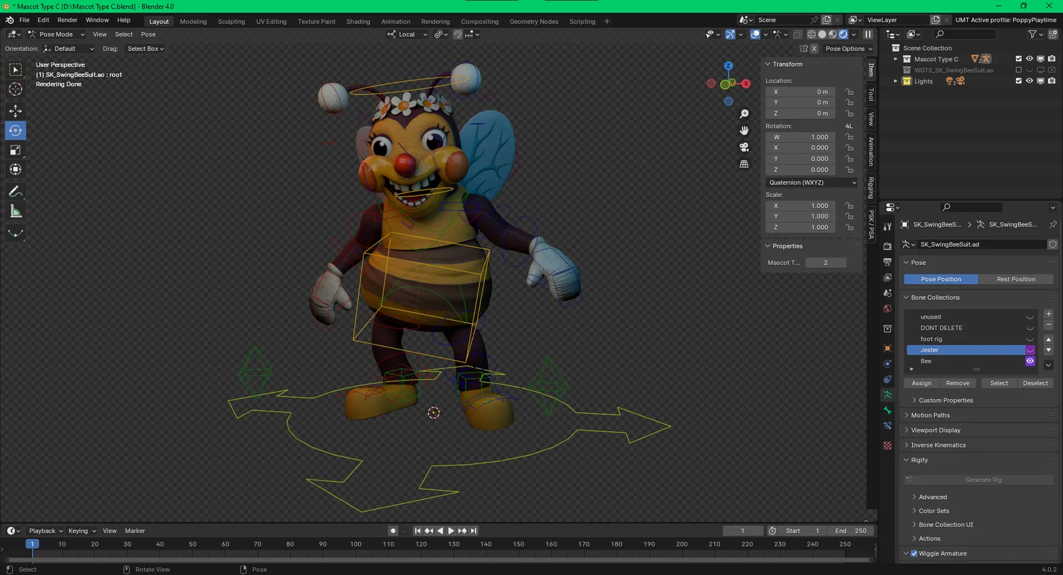Open the Render properties tab icon
This screenshot has height=575, width=1063.
click(x=888, y=246)
